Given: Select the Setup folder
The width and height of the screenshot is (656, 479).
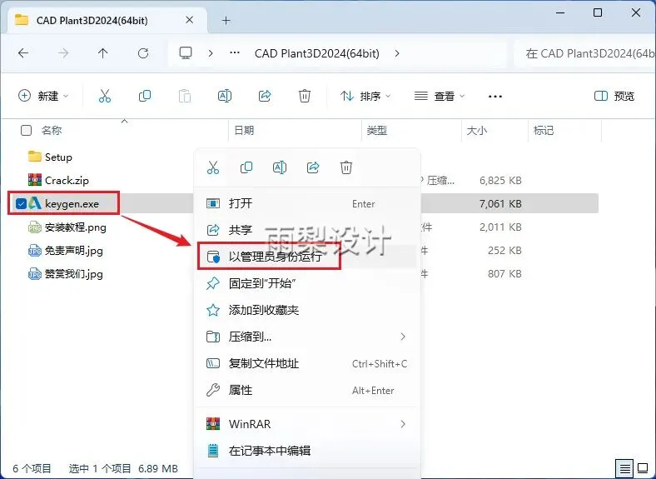Looking at the screenshot, I should point(58,157).
